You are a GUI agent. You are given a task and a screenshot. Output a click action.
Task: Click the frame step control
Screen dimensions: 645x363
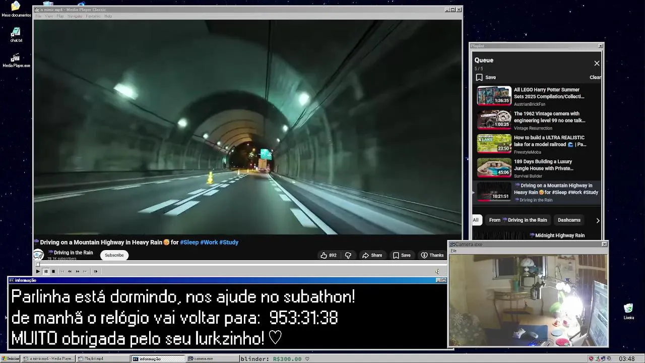click(96, 271)
